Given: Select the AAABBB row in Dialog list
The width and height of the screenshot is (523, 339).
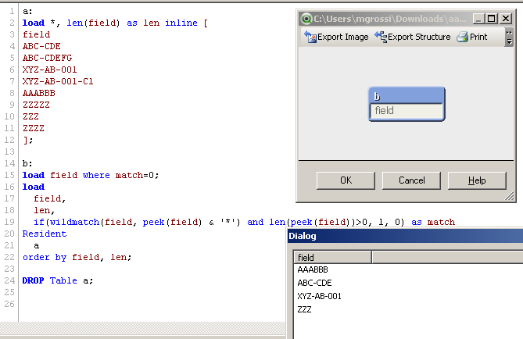Looking at the screenshot, I should (x=313, y=269).
